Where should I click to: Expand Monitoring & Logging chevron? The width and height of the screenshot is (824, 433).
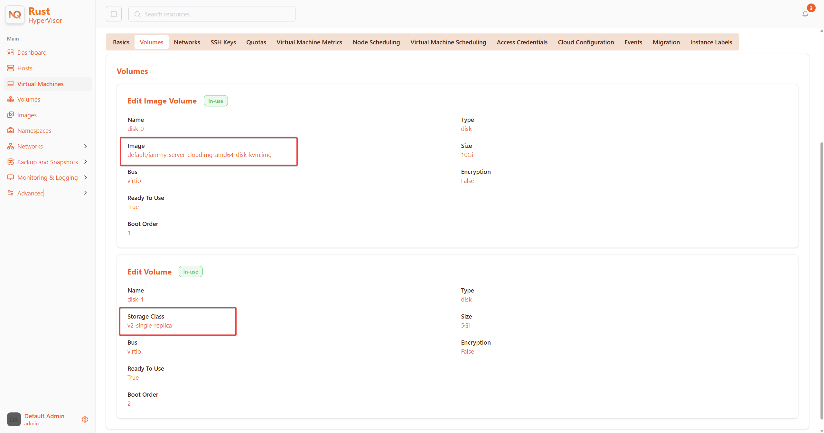click(x=86, y=177)
